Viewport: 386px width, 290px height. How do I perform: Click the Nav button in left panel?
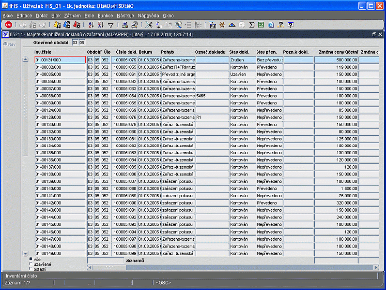pos(10,44)
